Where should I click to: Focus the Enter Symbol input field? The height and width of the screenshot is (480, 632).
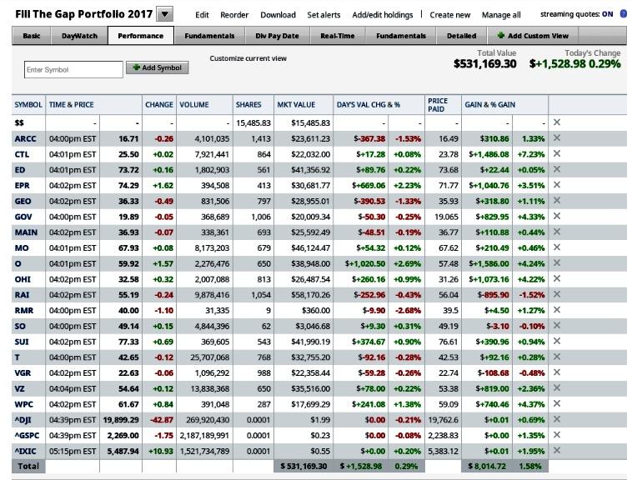click(73, 70)
